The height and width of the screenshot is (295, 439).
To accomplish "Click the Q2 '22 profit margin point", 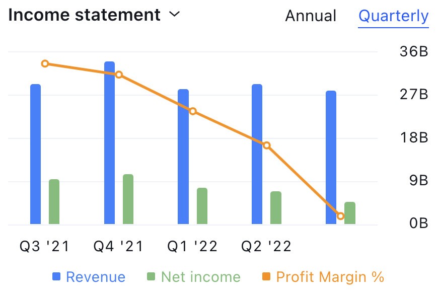I will click(x=266, y=145).
